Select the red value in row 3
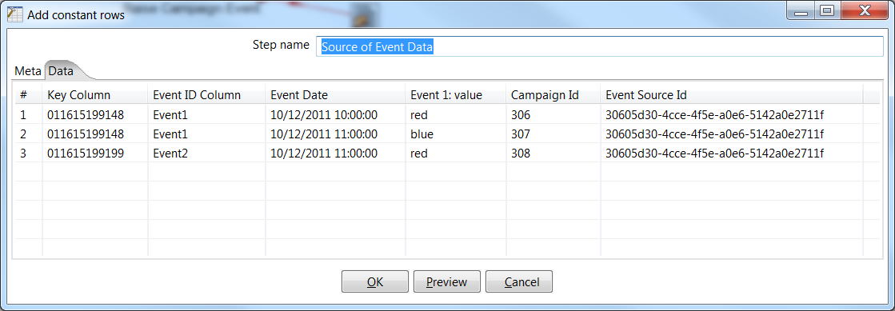The image size is (895, 311). point(455,154)
